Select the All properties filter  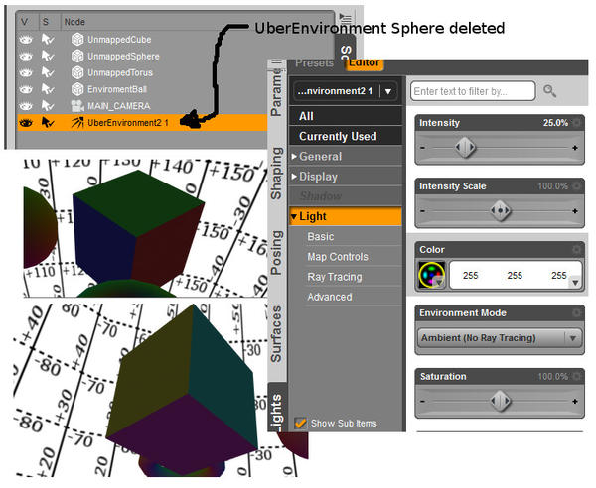tap(346, 116)
